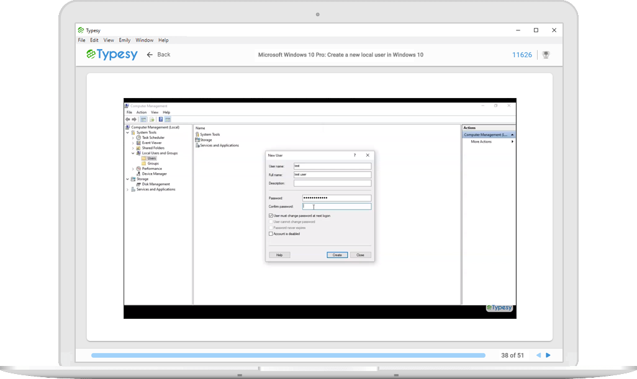Select the Device Manager icon
Image resolution: width=637 pixels, height=379 pixels.
(x=138, y=174)
